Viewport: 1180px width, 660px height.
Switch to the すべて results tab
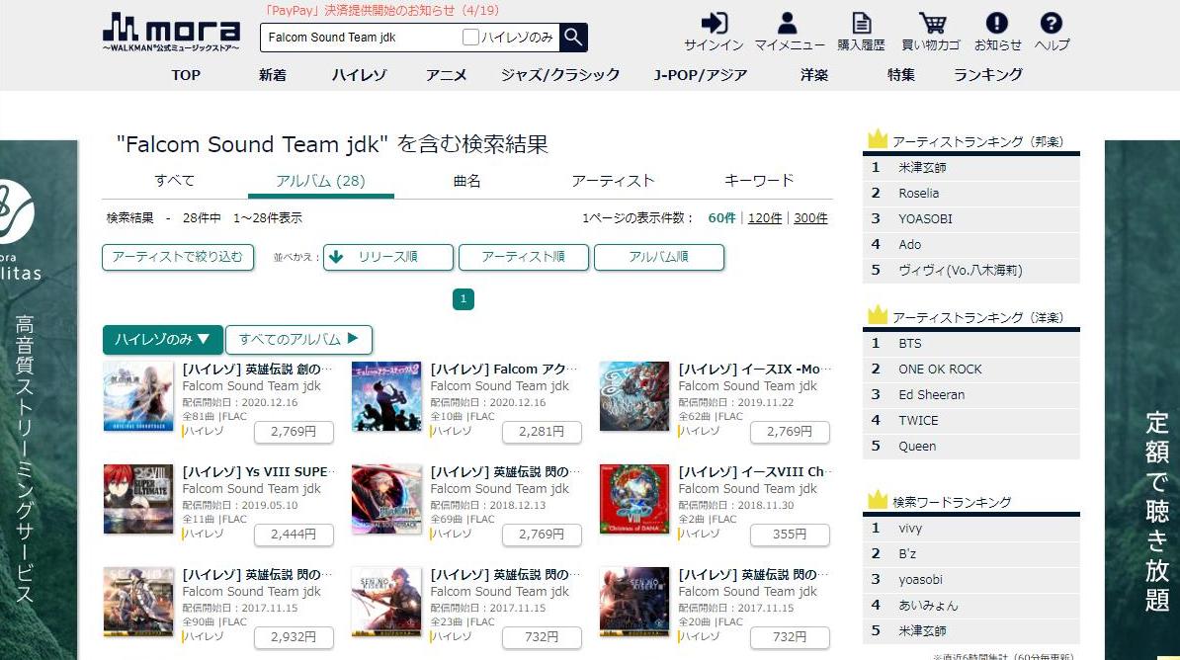point(175,181)
